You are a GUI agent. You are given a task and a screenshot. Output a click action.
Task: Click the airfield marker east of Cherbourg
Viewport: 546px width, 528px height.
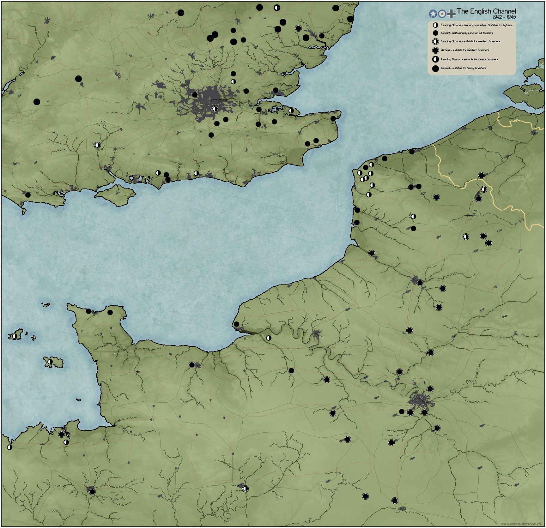(x=110, y=313)
